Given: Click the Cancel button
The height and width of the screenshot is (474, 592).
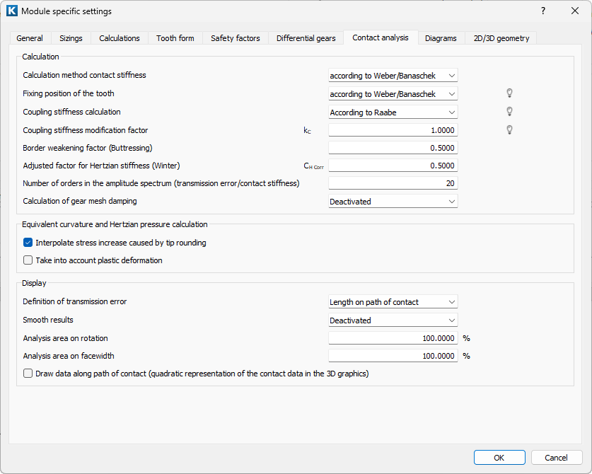Looking at the screenshot, I should pyautogui.click(x=557, y=458).
